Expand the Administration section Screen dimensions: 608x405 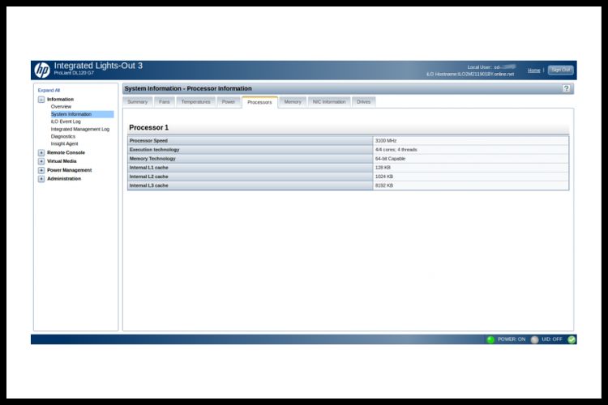(x=41, y=179)
